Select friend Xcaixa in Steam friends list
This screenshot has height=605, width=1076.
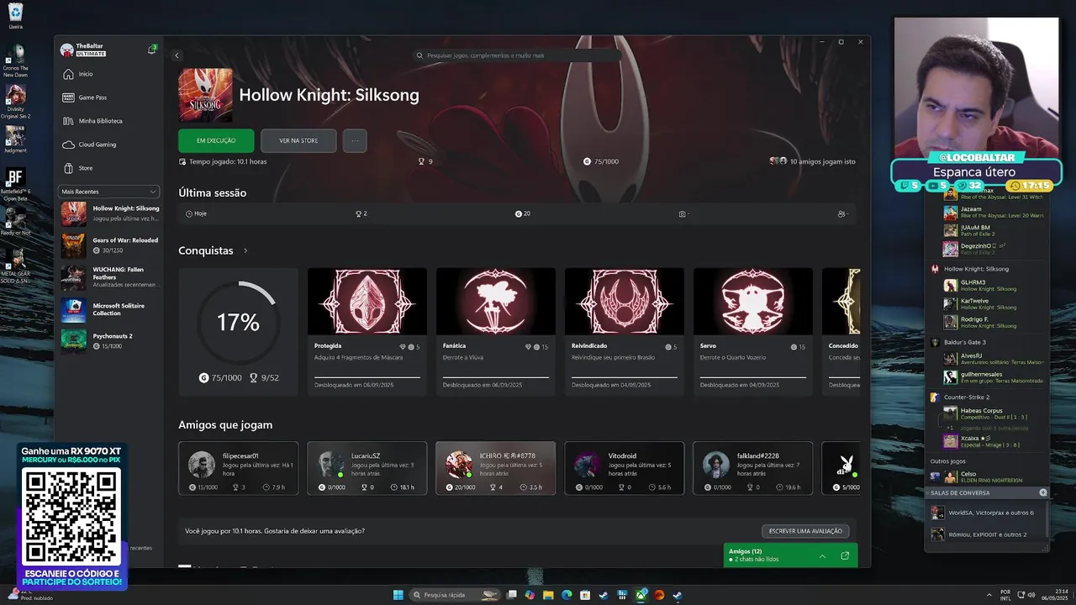[x=994, y=441]
